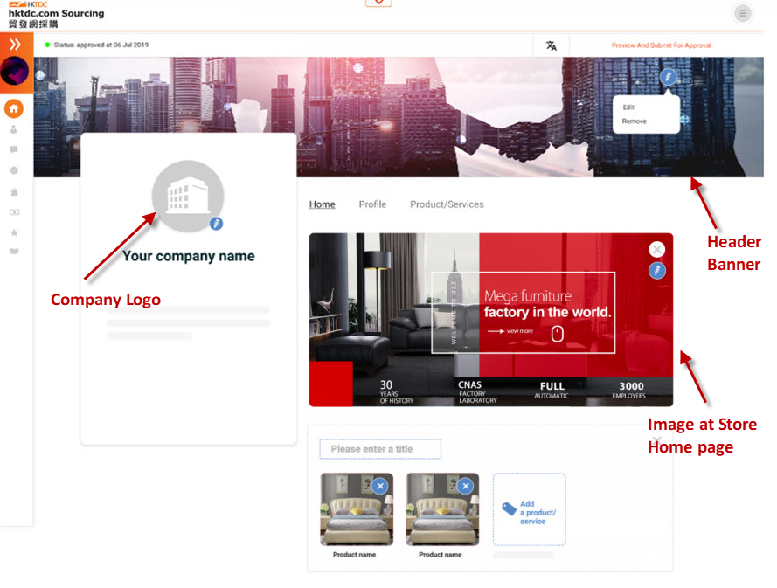Screen dimensions: 777x588
Task: Choose Remove in the banner popup menu
Action: tap(635, 121)
